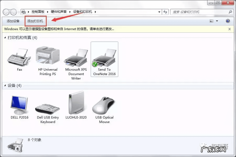
Task: Open the Help question mark button
Action: 228,21
